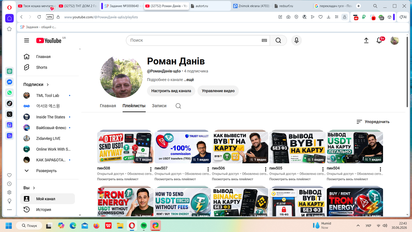The height and width of the screenshot is (232, 412).
Task: Expand the Подписки section chevron
Action: (48, 84)
